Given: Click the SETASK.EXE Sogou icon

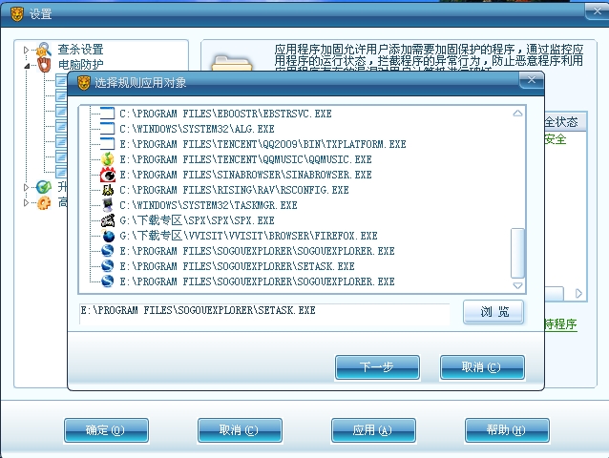Looking at the screenshot, I should point(108,266).
